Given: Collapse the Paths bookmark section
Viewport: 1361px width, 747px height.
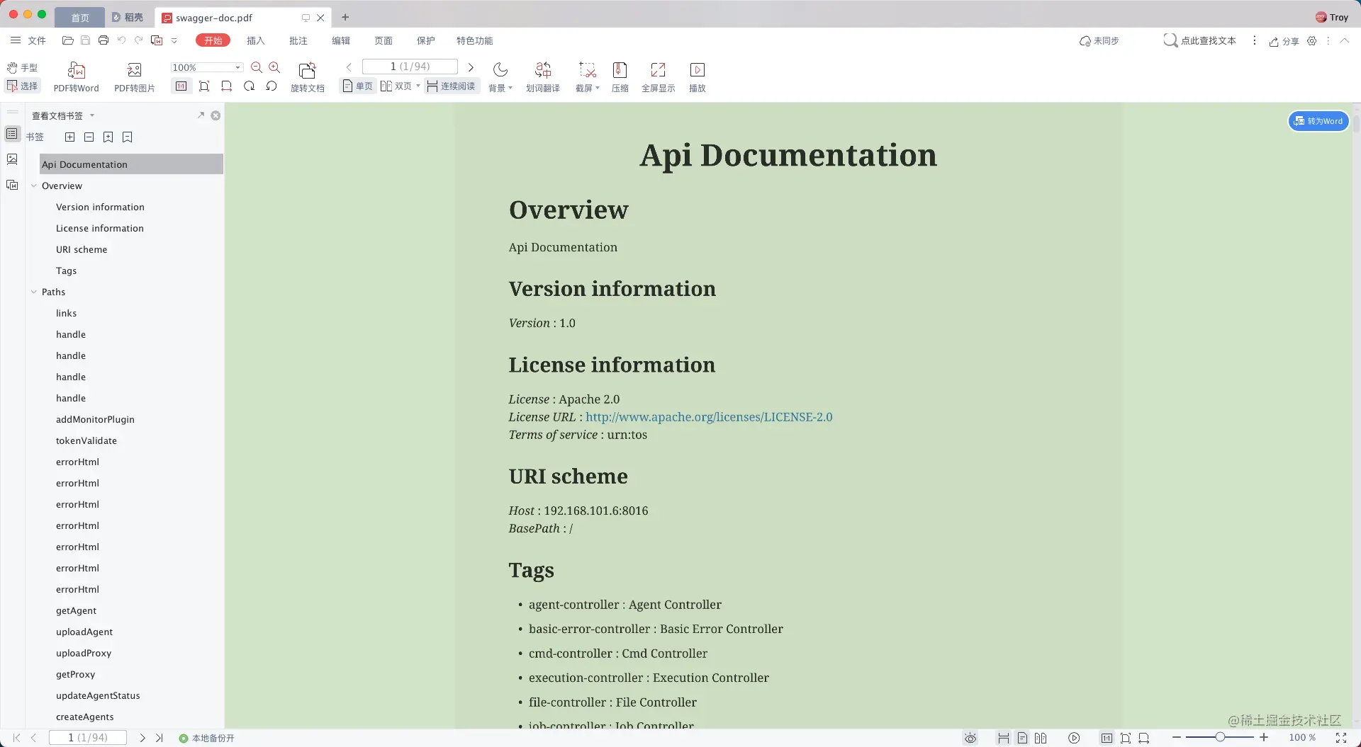Looking at the screenshot, I should click(33, 292).
